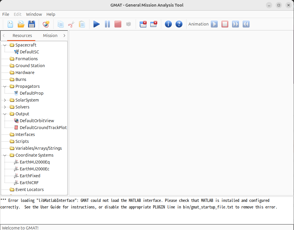Click the DefaultProp propagator icon
Screen dimensions: 294x230
click(x=16, y=93)
